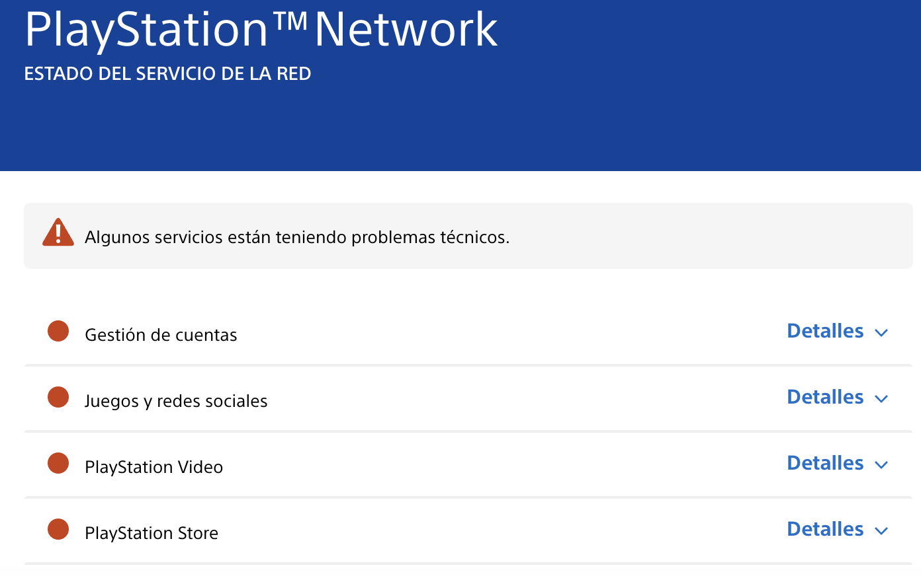Expand the chevron for Juegos y redes sociales
Viewport: 921px width, 576px height.
click(881, 398)
